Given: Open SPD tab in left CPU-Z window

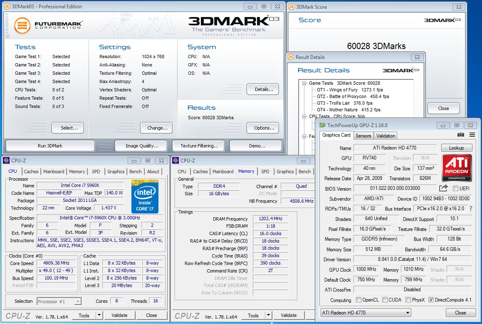Looking at the screenshot, I should [96, 172].
